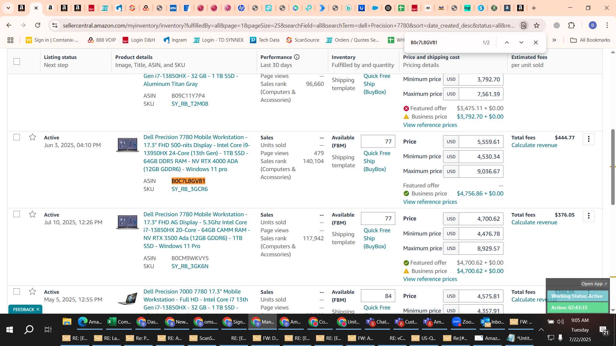Open the Performance info icon
Screen dimensions: 616x346
(x=297, y=57)
